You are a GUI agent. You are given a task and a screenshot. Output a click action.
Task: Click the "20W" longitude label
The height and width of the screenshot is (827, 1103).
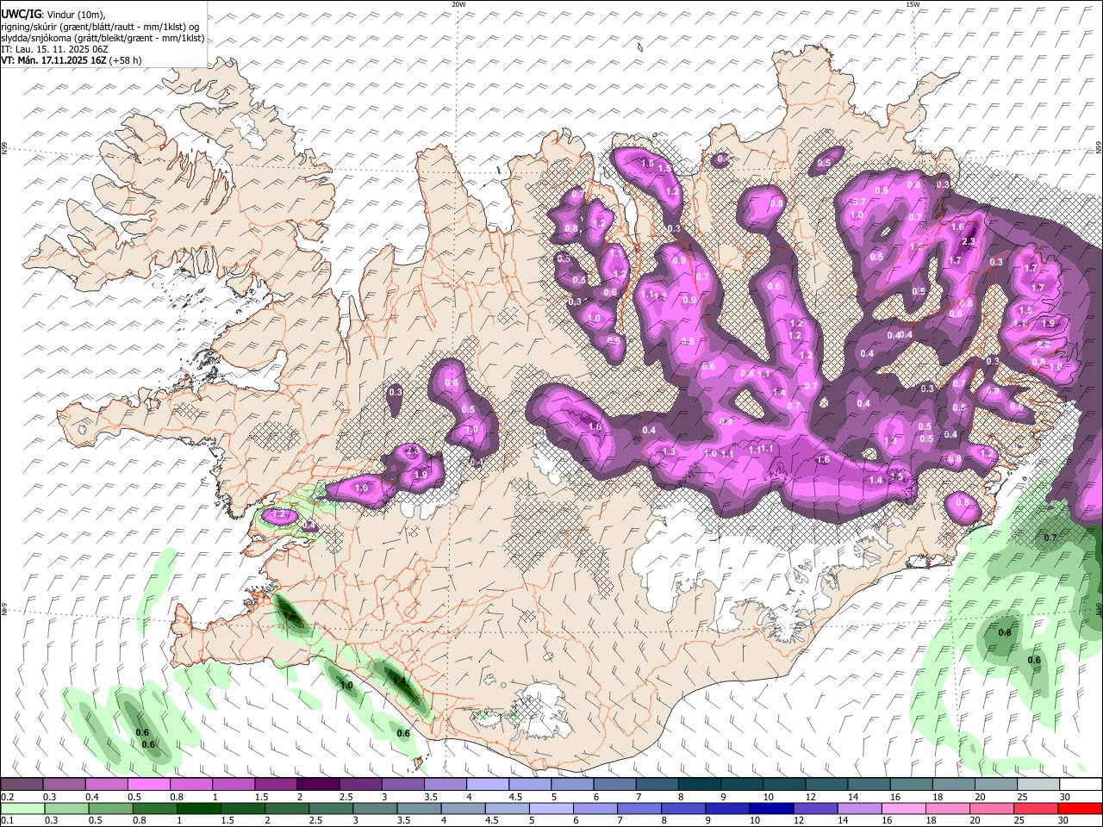pos(458,4)
